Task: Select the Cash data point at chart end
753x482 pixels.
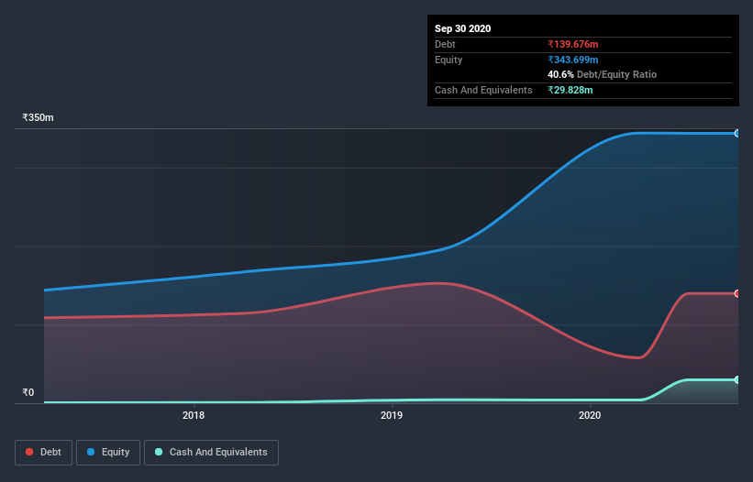Action: click(x=737, y=380)
